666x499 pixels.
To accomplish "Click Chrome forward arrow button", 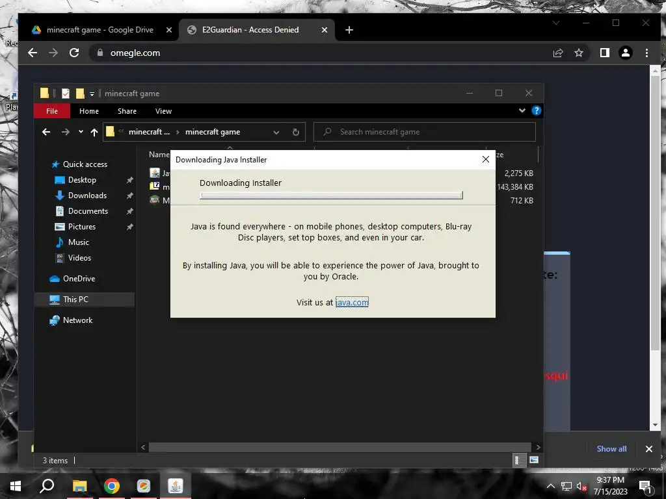I will click(53, 53).
